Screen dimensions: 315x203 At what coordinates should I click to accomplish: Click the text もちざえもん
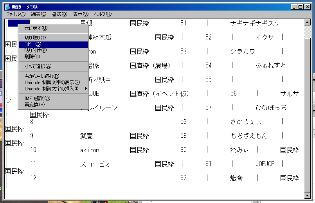coord(249,136)
